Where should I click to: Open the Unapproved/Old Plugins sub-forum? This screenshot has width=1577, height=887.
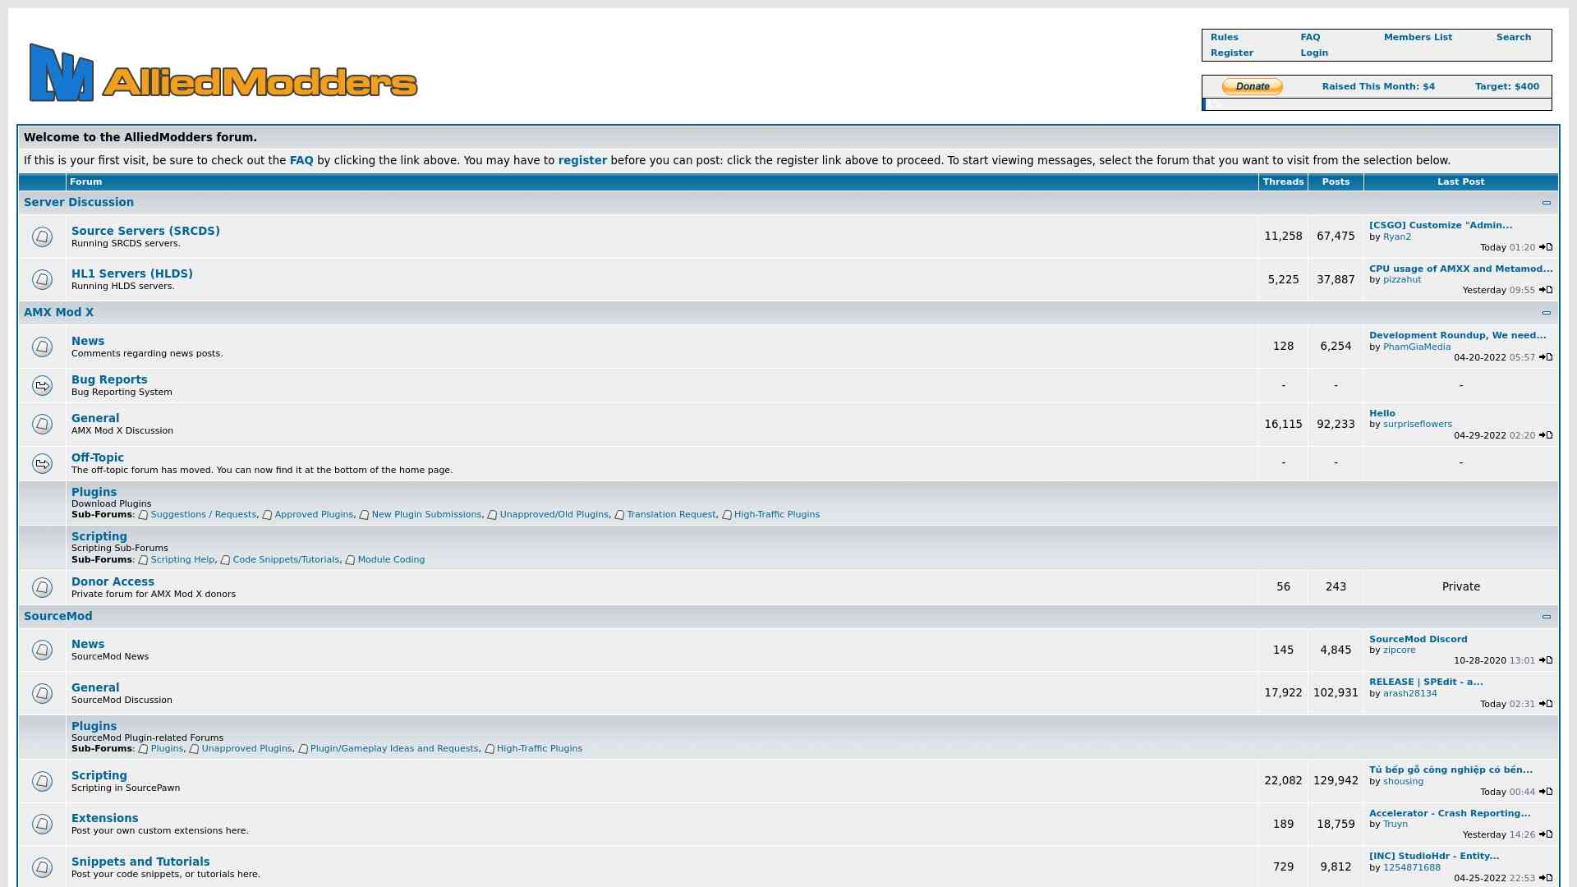point(554,514)
